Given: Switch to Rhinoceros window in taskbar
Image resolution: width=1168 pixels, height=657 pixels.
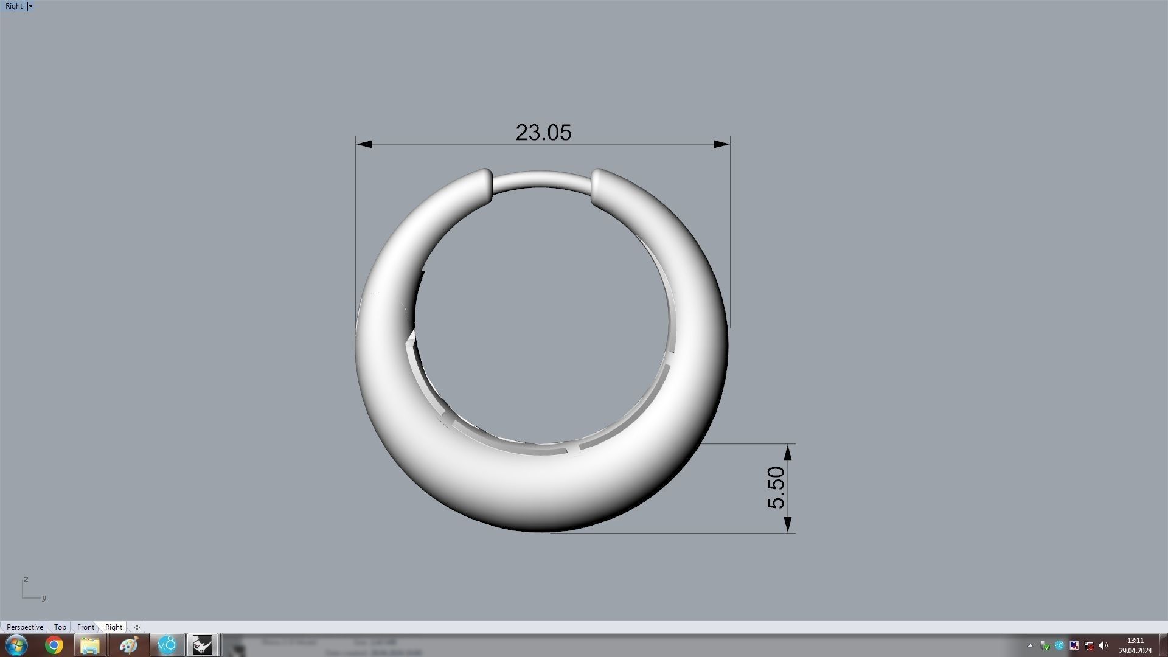Looking at the screenshot, I should [x=203, y=645].
